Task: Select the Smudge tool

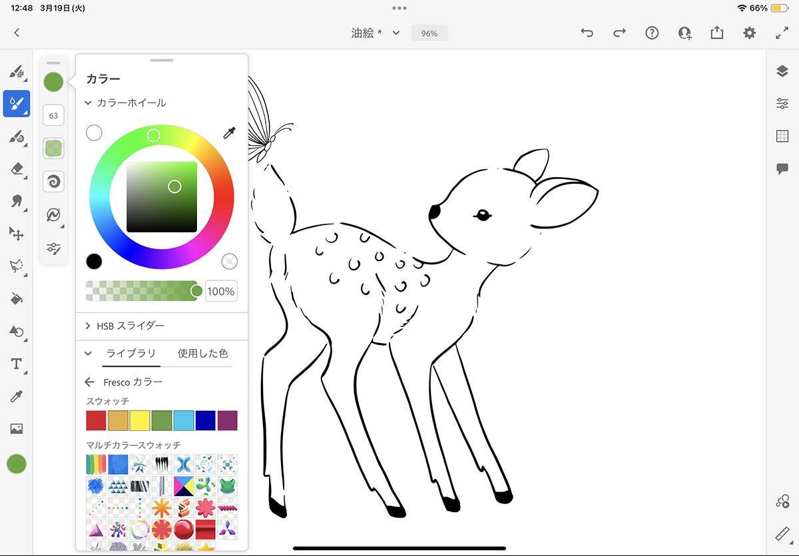Action: (17, 200)
